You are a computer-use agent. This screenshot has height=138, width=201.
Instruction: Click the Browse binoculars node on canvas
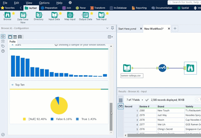pyautogui.click(x=190, y=68)
